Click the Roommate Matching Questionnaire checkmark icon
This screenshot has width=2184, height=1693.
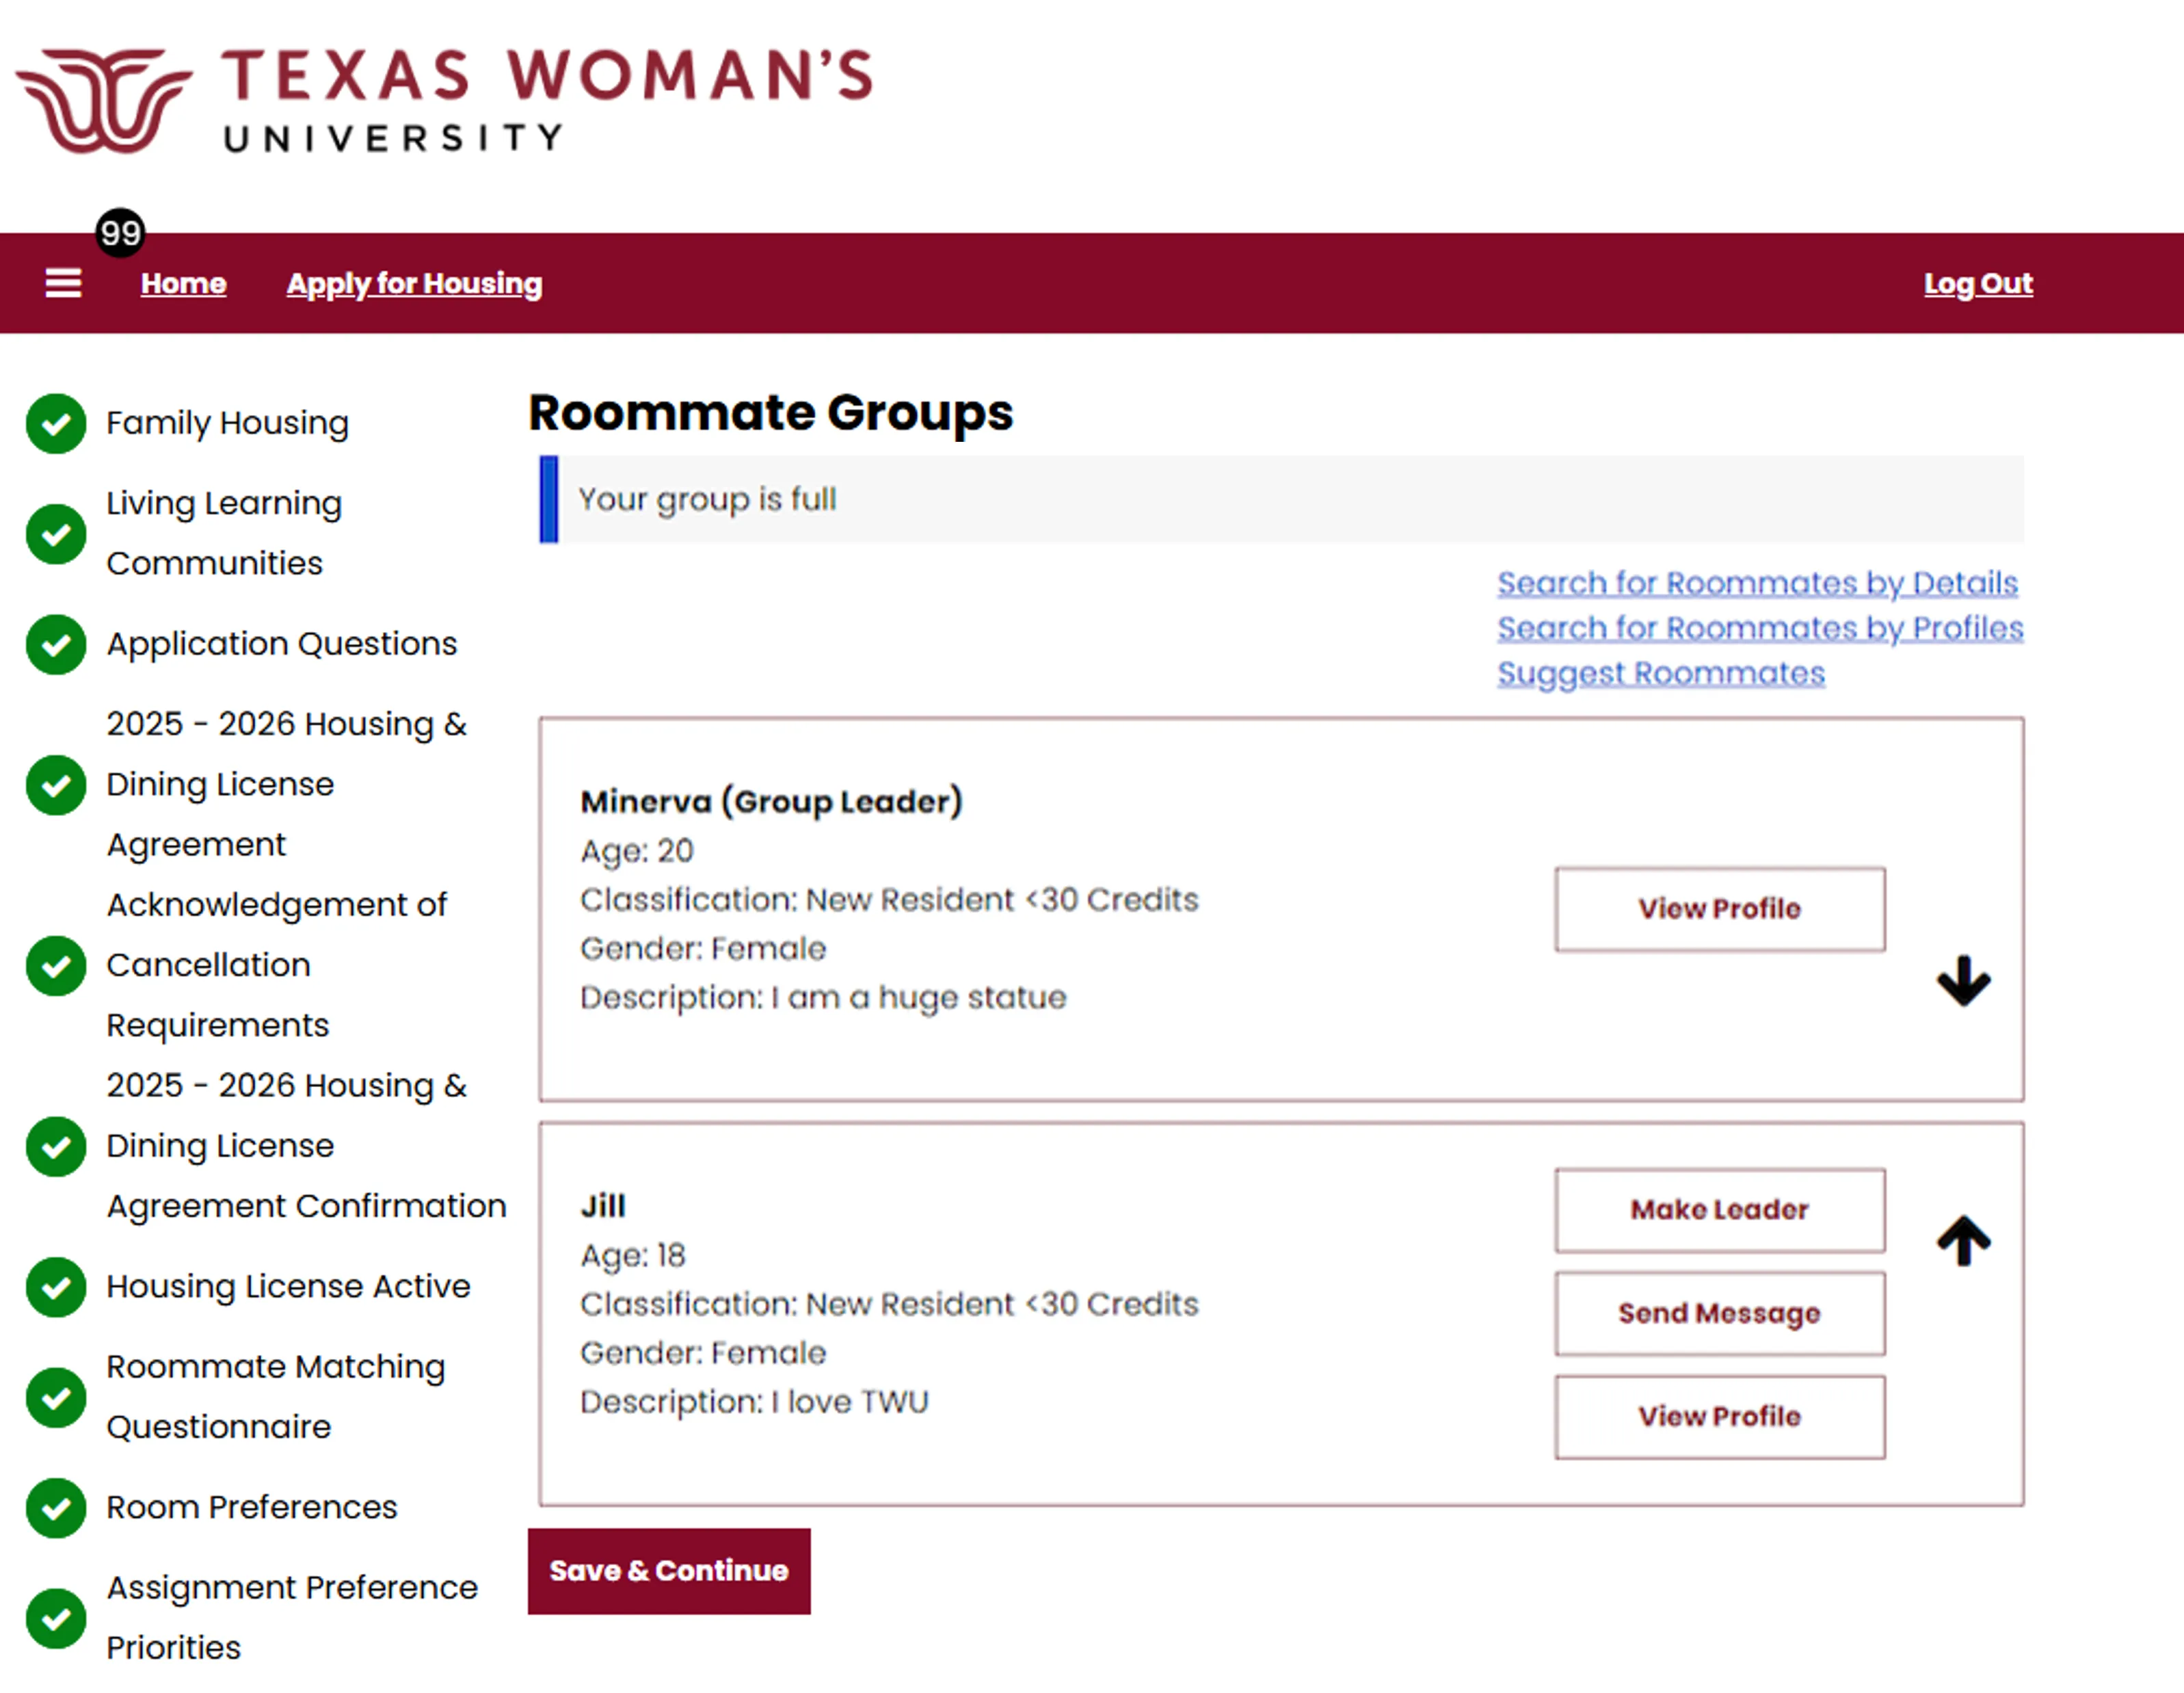pos(56,1397)
